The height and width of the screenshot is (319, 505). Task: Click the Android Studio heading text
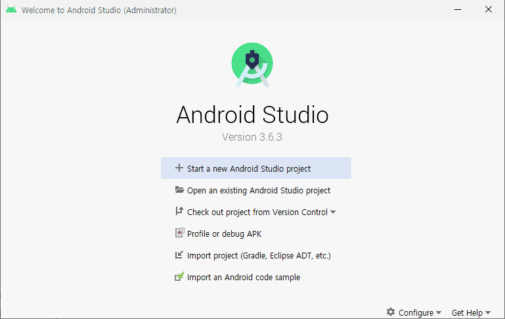tap(252, 115)
